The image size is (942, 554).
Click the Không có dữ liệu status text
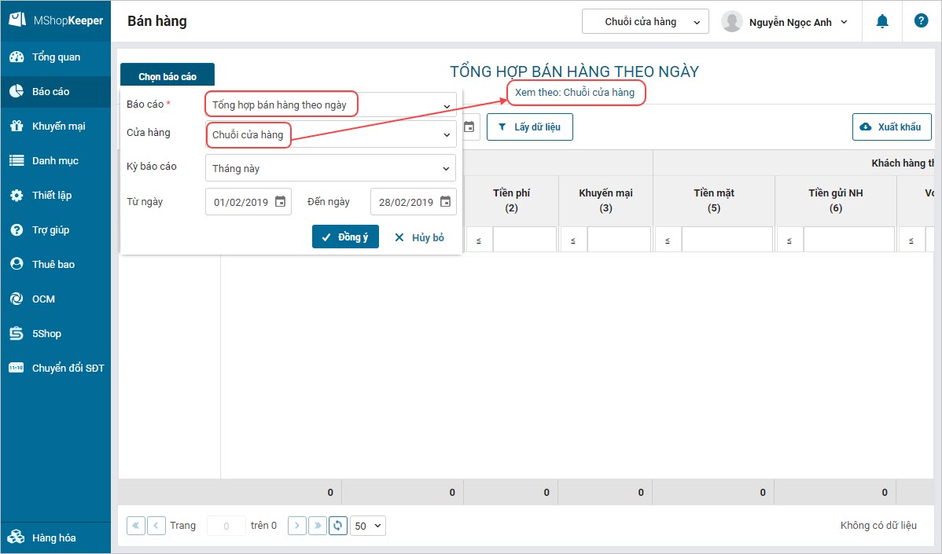pyautogui.click(x=878, y=525)
